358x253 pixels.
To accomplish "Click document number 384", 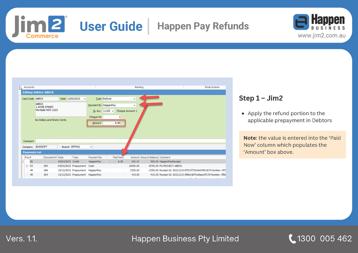I will point(46,166).
